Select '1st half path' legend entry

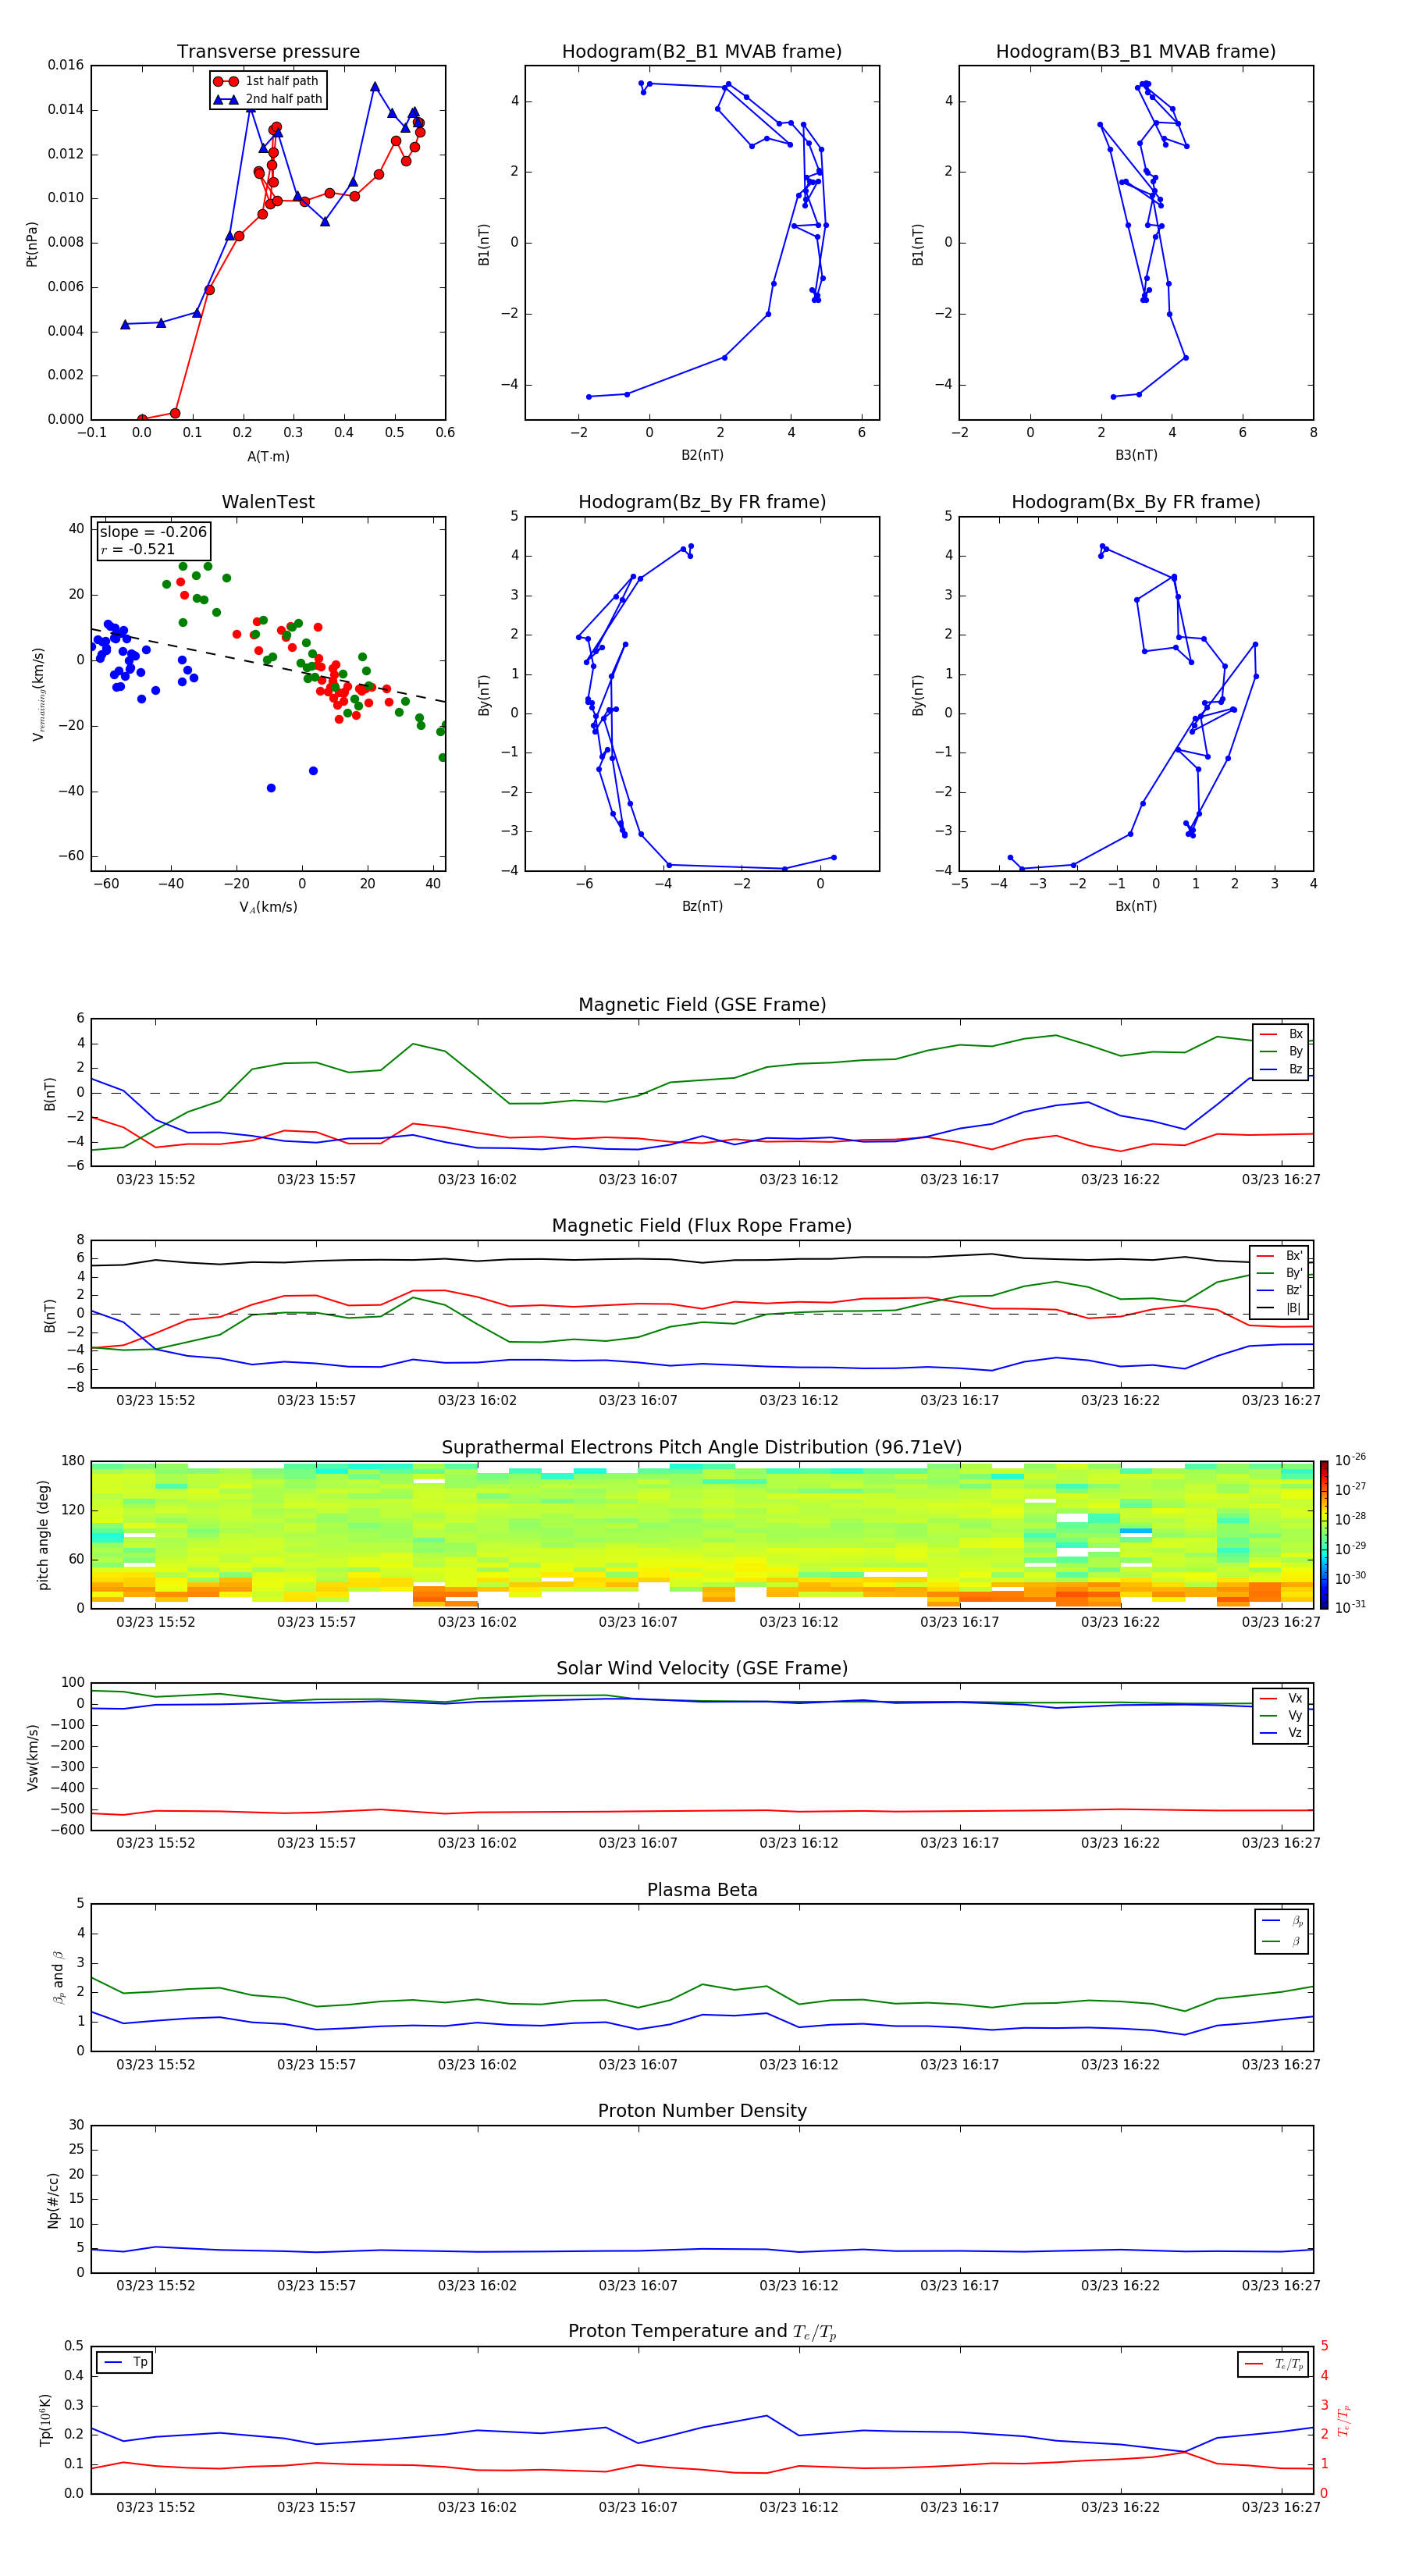pos(267,81)
